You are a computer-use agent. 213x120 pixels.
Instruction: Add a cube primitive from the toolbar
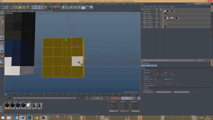click(63, 7)
